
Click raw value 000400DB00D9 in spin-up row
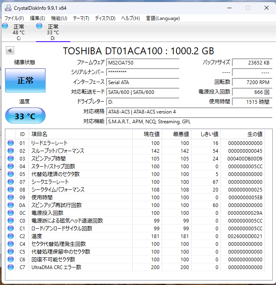click(x=245, y=159)
